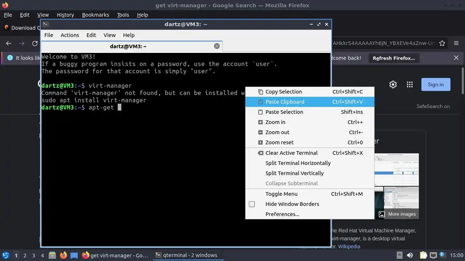The height and width of the screenshot is (261, 465).
Task: Select the dartz@VM3: ~ terminal tab
Action: click(132, 46)
